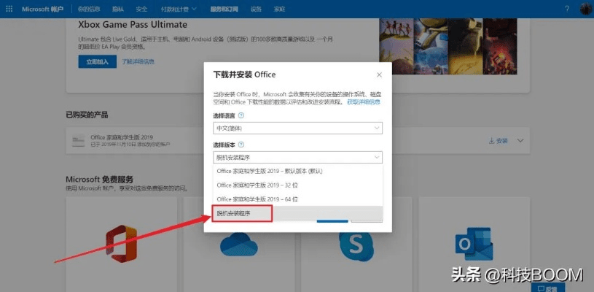
Task: Click help icon beside 选择语言
Action: pyautogui.click(x=241, y=115)
